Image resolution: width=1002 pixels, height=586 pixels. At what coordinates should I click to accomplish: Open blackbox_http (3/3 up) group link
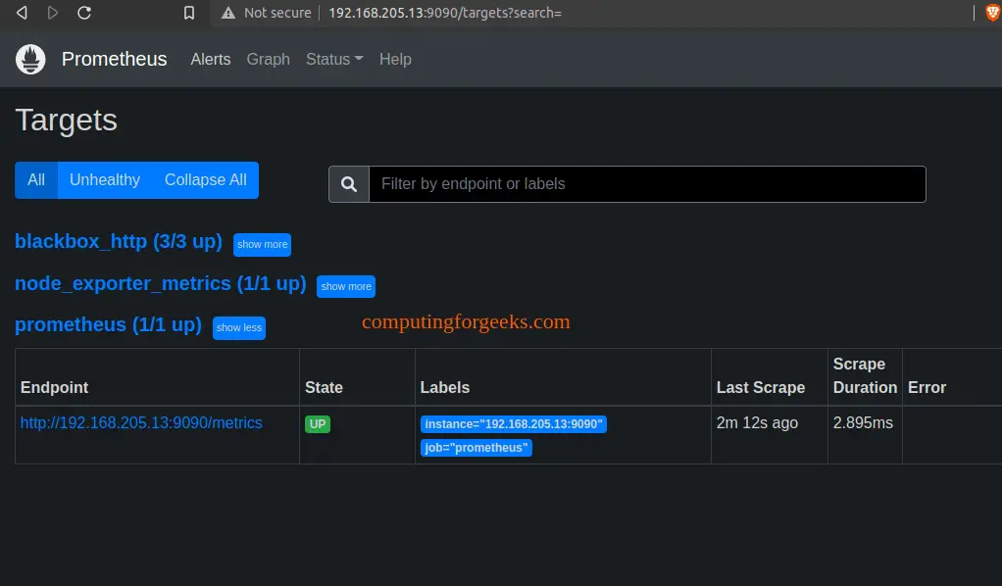coord(119,242)
